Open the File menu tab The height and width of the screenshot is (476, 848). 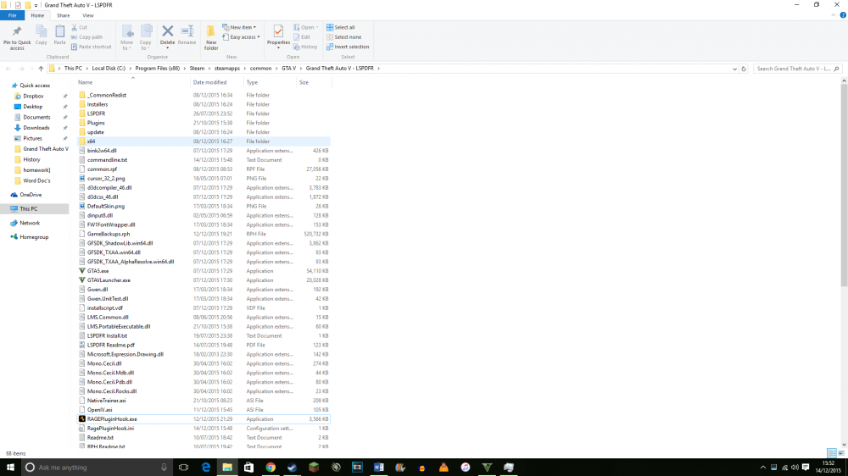[12, 15]
